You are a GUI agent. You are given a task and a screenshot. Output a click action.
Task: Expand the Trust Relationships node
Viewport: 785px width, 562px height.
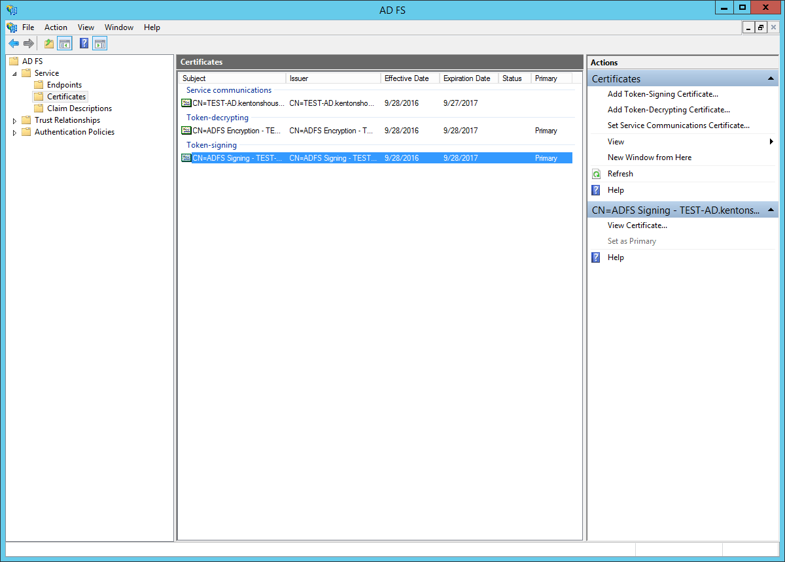coord(15,120)
